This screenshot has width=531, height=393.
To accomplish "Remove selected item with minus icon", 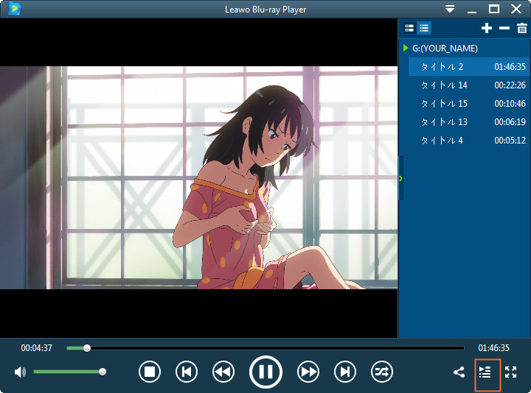I will click(504, 28).
